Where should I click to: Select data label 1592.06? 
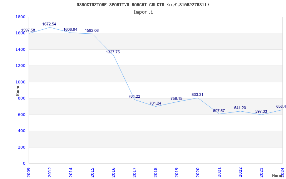pyautogui.click(x=92, y=31)
